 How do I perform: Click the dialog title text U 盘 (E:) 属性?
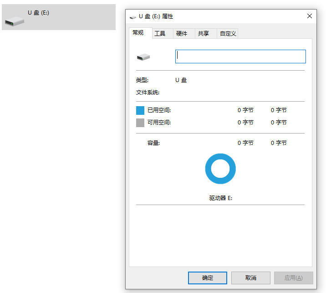point(156,16)
